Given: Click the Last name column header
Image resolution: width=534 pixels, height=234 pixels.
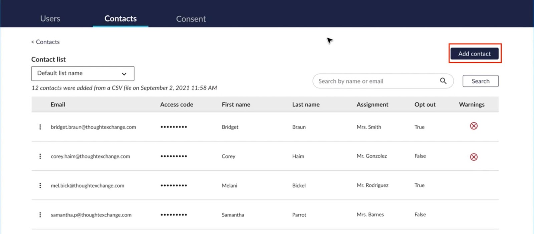Looking at the screenshot, I should click(x=306, y=104).
